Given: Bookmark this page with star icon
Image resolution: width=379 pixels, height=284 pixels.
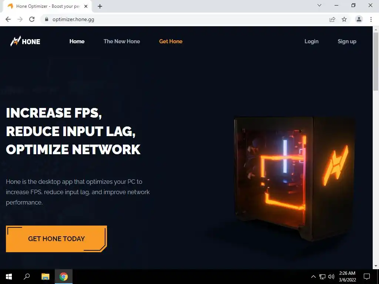Looking at the screenshot, I should pyautogui.click(x=344, y=19).
